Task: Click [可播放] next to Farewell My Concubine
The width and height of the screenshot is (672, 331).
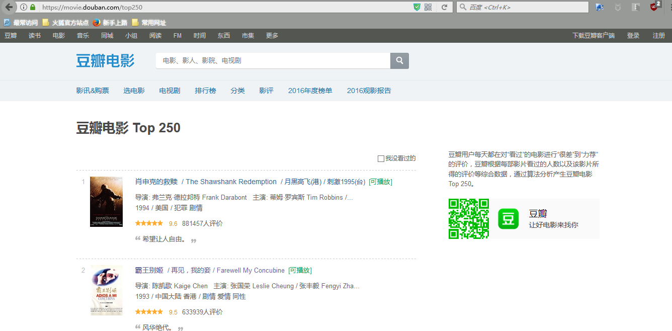Action: click(x=300, y=270)
